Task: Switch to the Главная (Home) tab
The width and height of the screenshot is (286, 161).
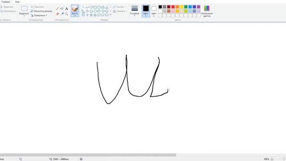Action: coord(6,2)
